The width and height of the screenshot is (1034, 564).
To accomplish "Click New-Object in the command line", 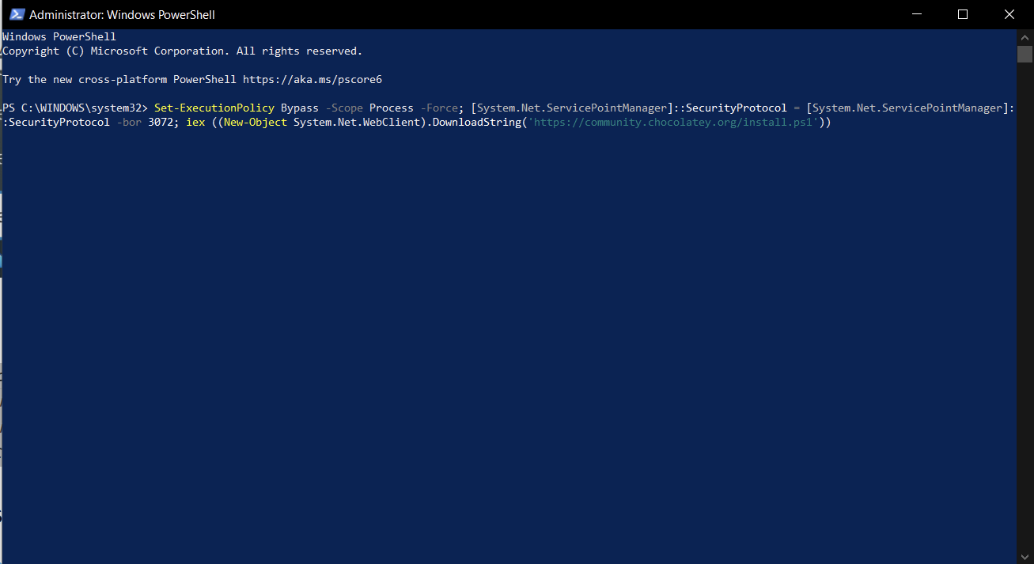I will point(256,123).
